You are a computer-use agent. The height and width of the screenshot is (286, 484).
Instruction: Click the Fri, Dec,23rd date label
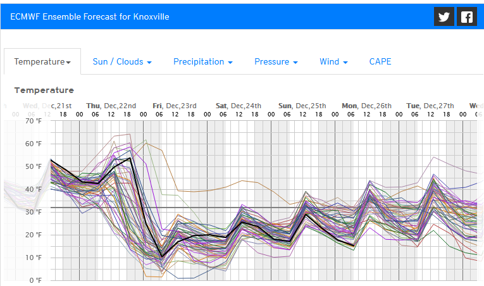point(175,106)
